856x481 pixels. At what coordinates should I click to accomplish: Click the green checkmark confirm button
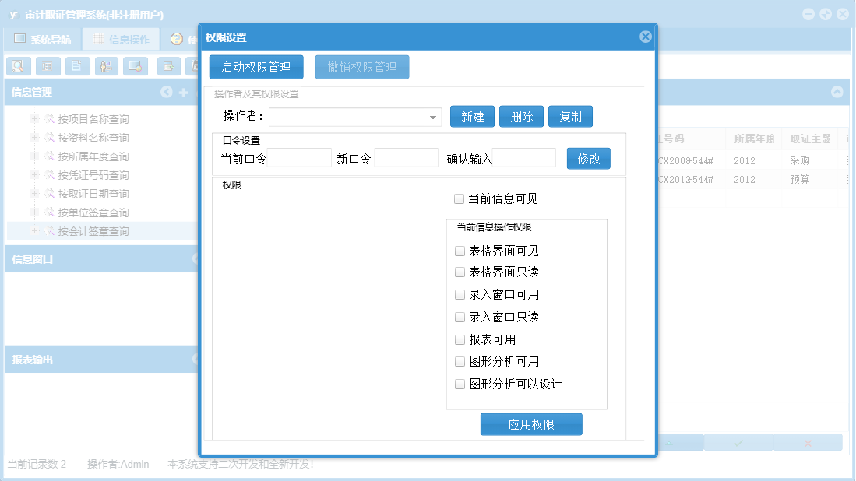coord(738,443)
